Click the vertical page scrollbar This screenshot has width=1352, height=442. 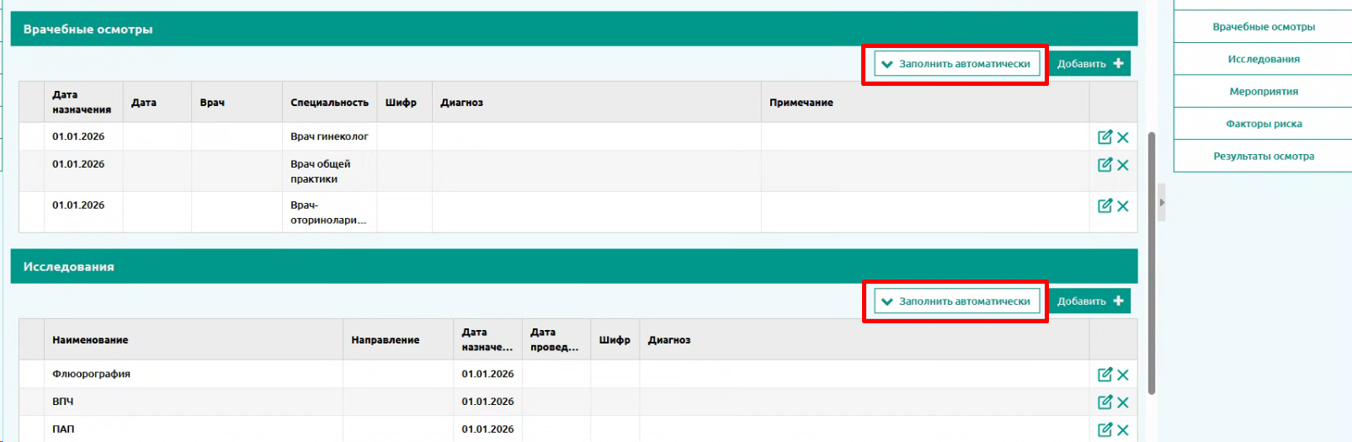click(x=1152, y=261)
